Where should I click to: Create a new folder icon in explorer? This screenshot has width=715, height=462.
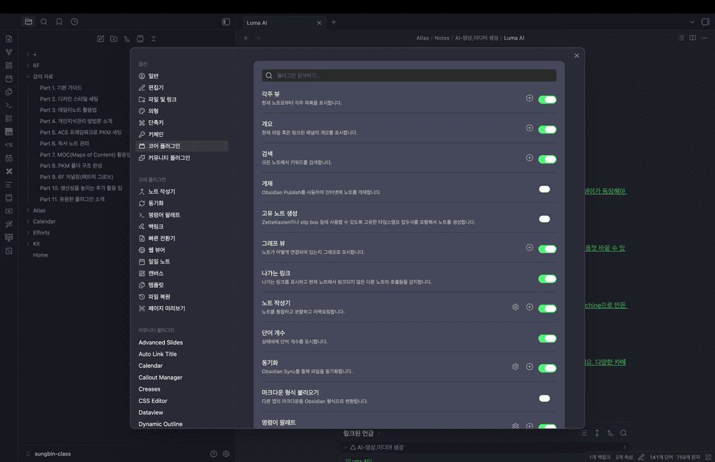point(114,39)
